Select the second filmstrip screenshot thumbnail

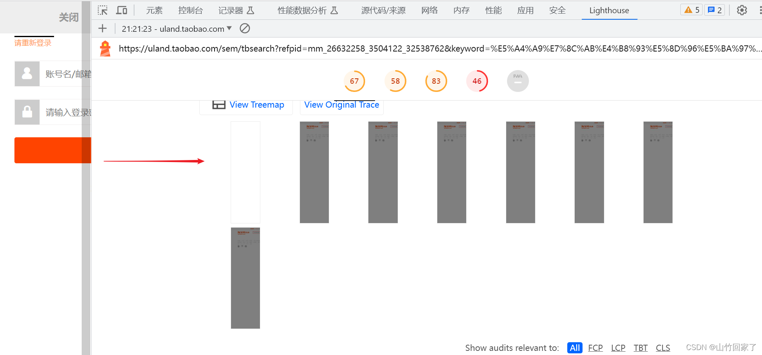[x=314, y=172]
